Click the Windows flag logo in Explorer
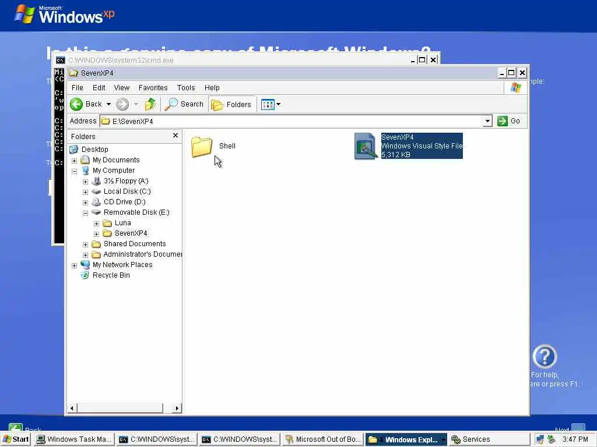The width and height of the screenshot is (597, 447). click(516, 88)
